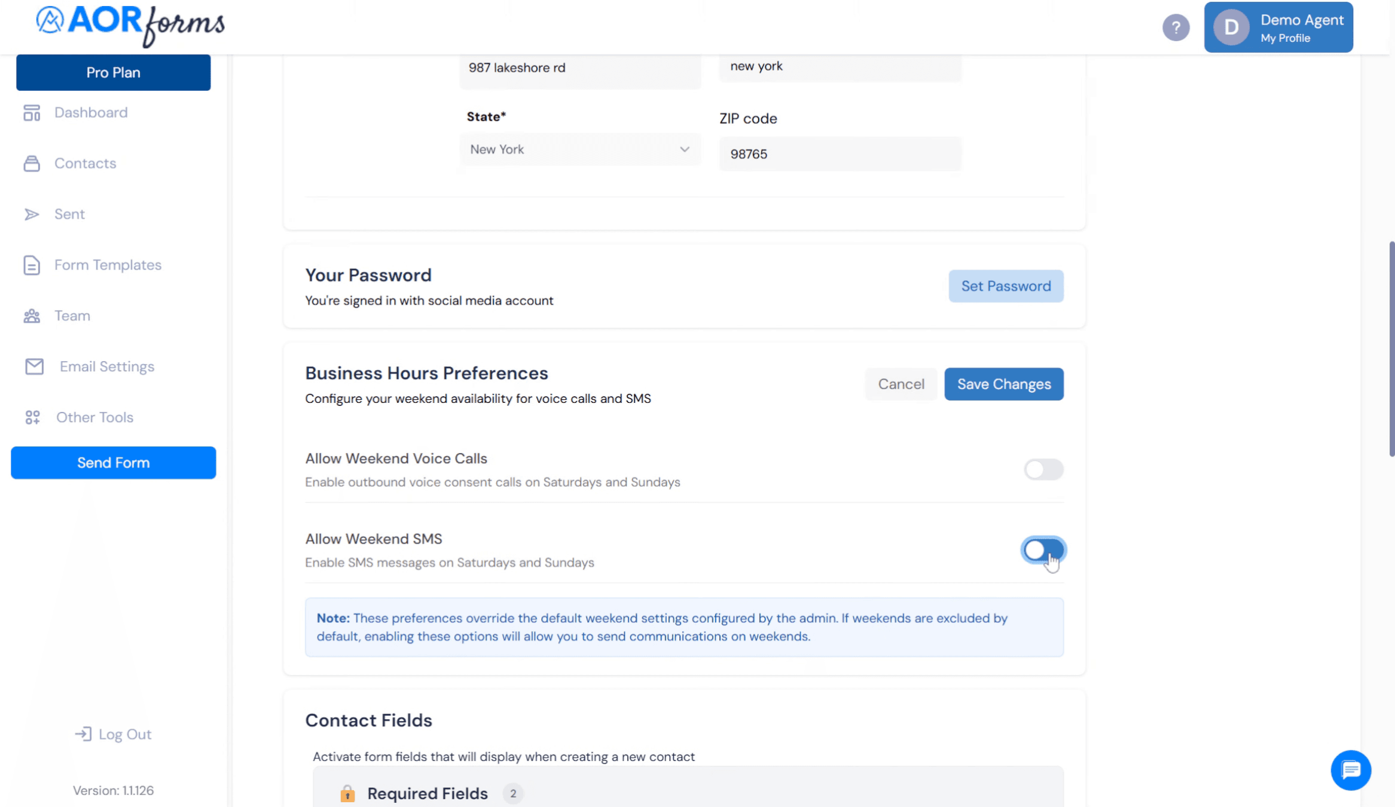The height and width of the screenshot is (807, 1395).
Task: Open the State dropdown showing New York
Action: pos(580,149)
